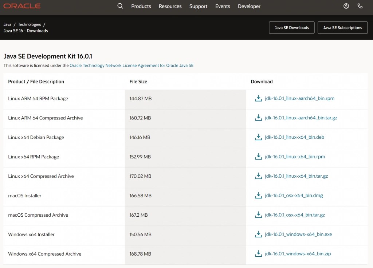Click download icon for osx-x64_bin.dmg
Viewport: 373px width, 268px height.
(x=258, y=196)
